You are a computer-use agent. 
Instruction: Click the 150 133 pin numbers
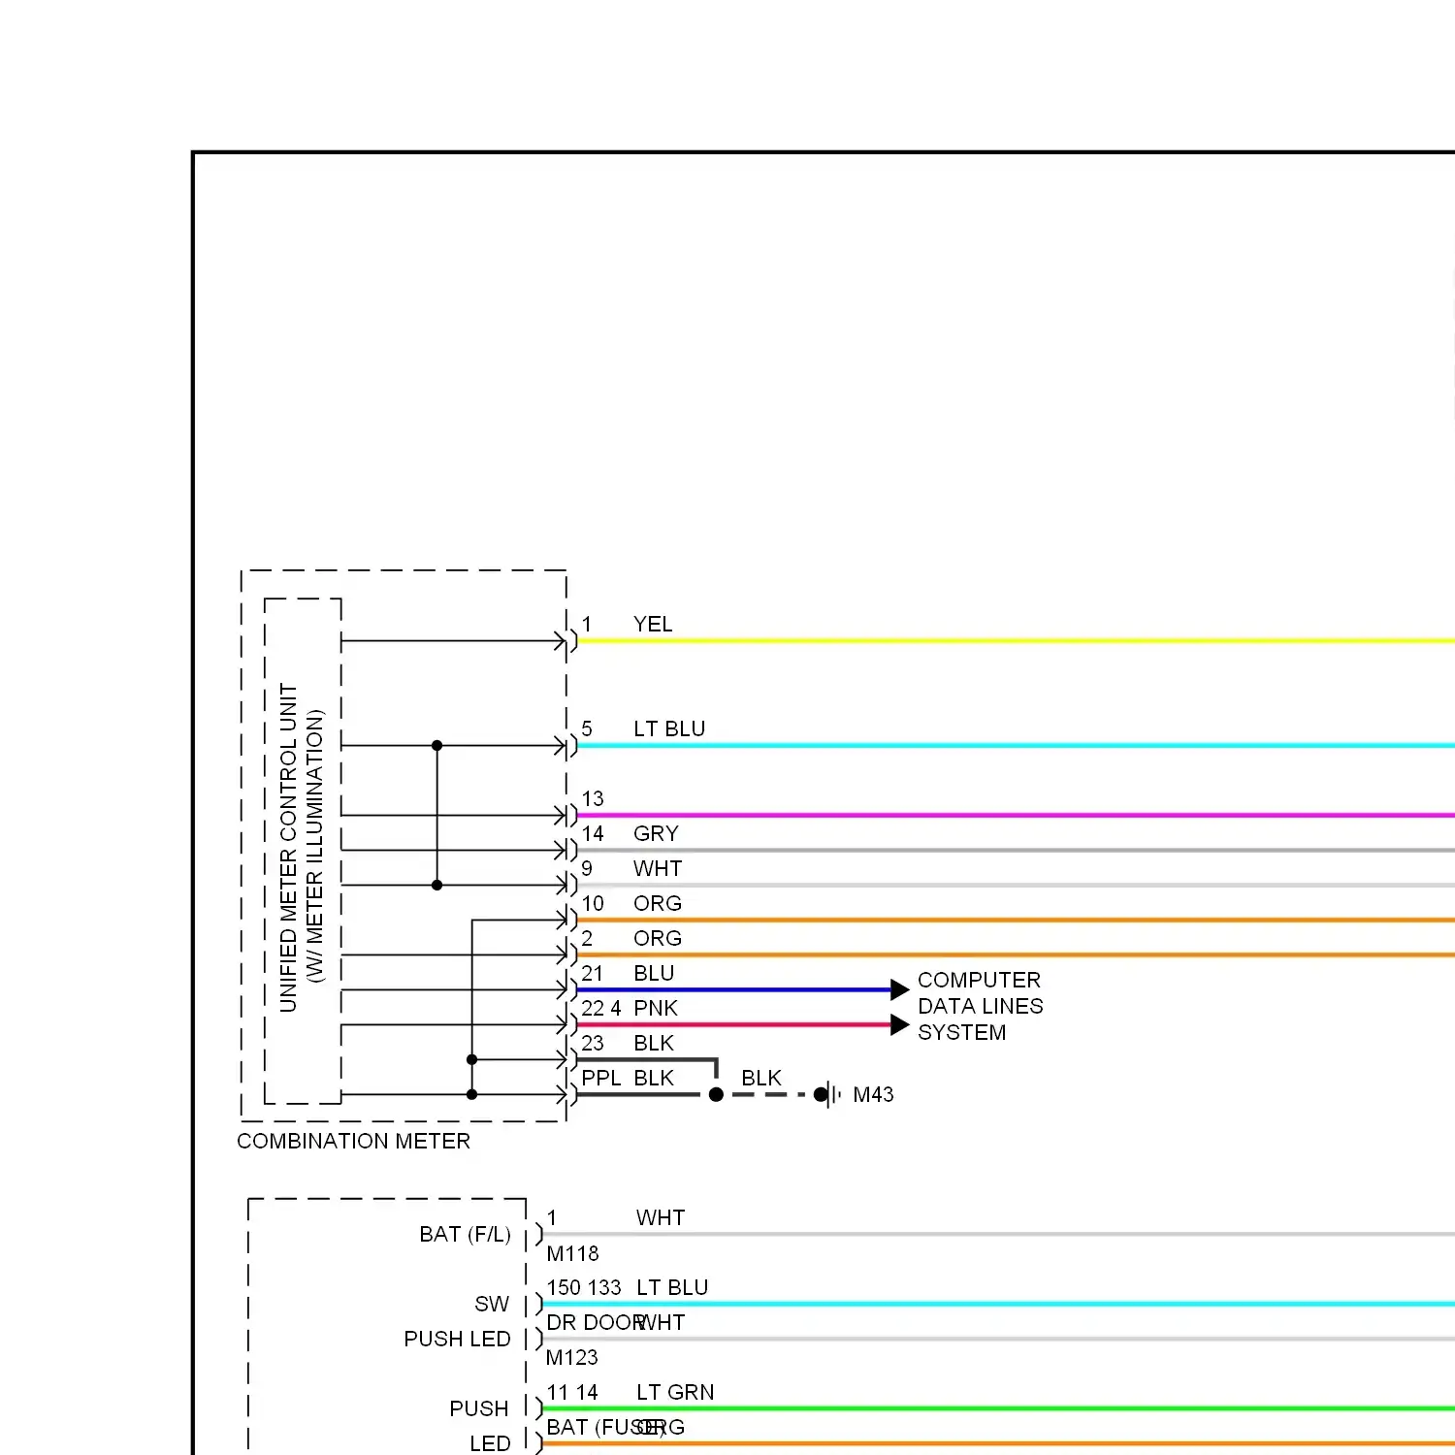583,1287
